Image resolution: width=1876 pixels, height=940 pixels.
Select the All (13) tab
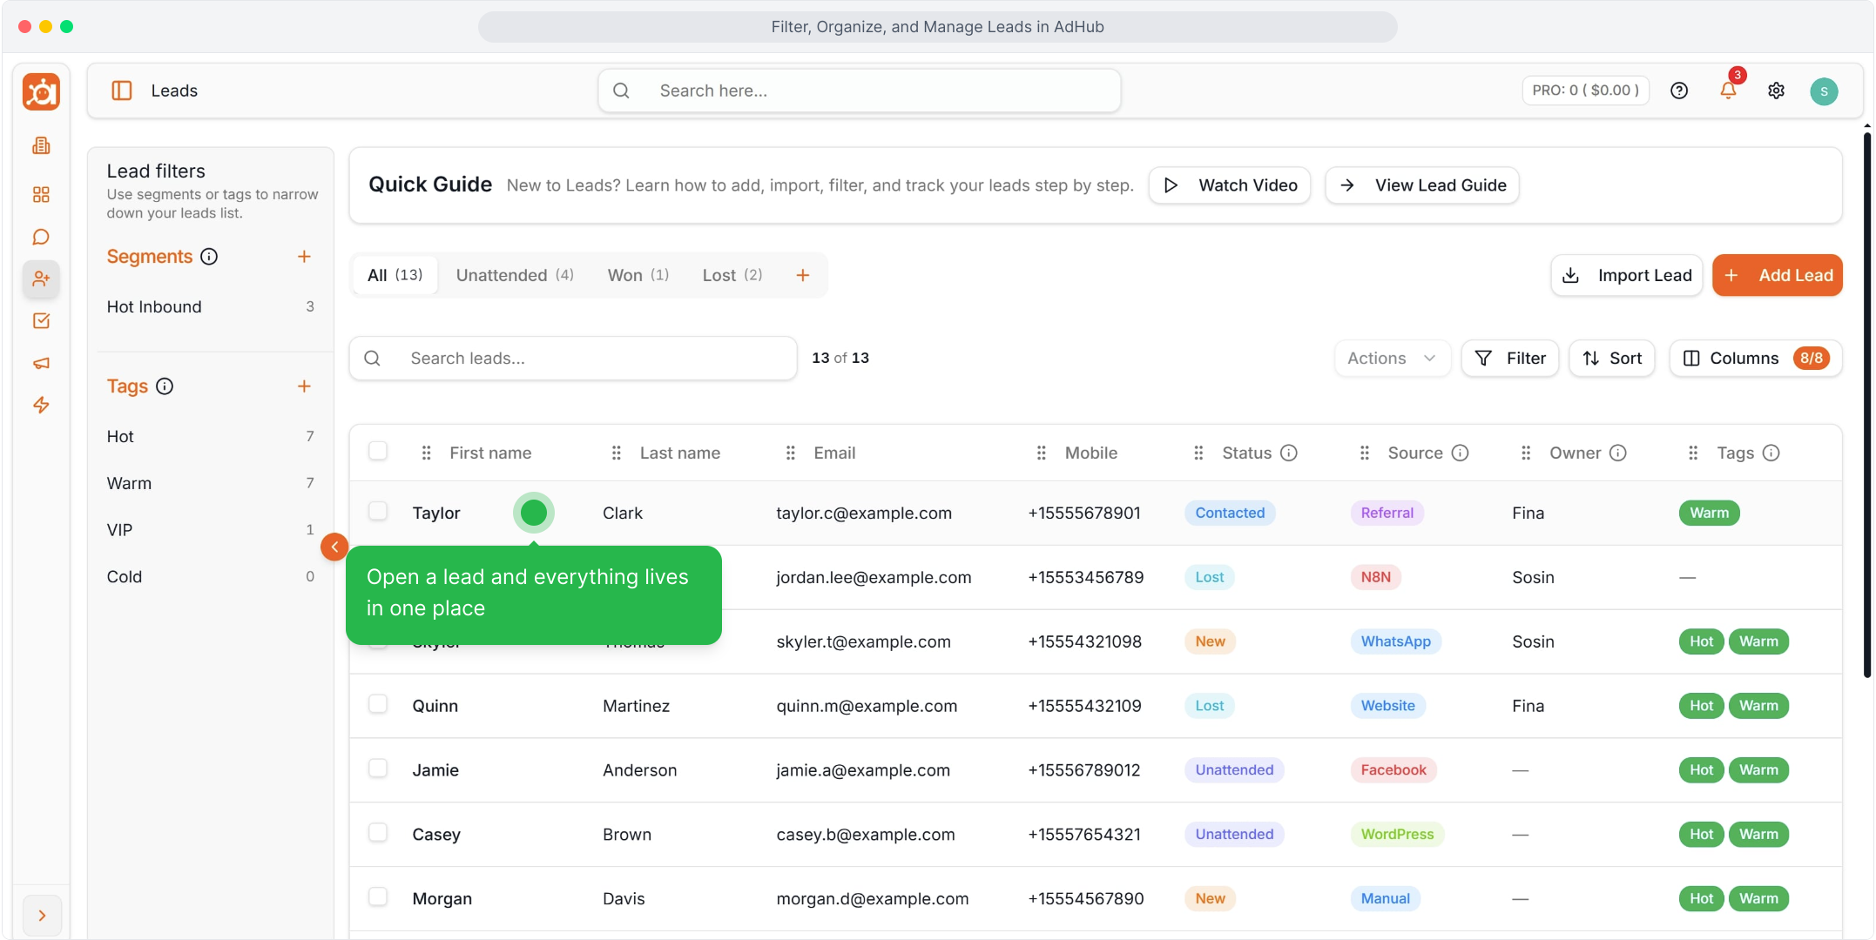(395, 275)
